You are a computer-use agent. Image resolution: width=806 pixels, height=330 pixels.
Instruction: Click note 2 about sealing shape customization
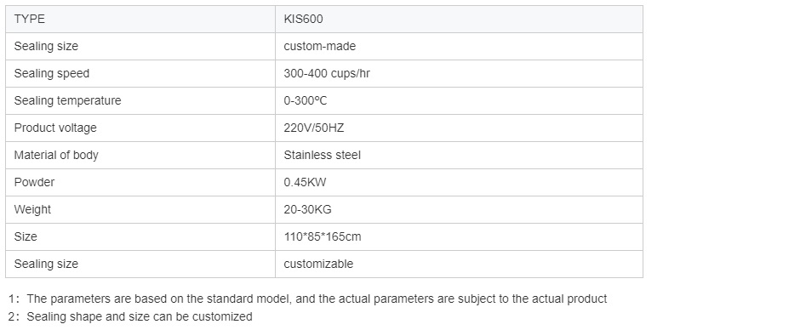point(130,316)
